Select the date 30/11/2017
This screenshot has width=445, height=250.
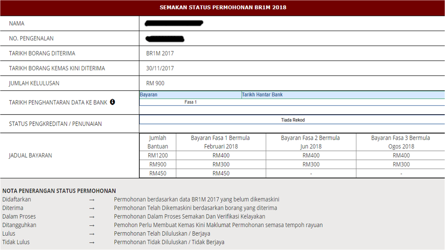point(160,68)
